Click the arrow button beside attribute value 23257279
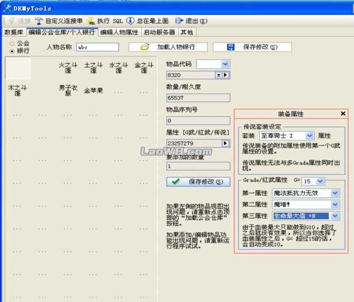This screenshot has width=354, height=302. pyautogui.click(x=225, y=143)
